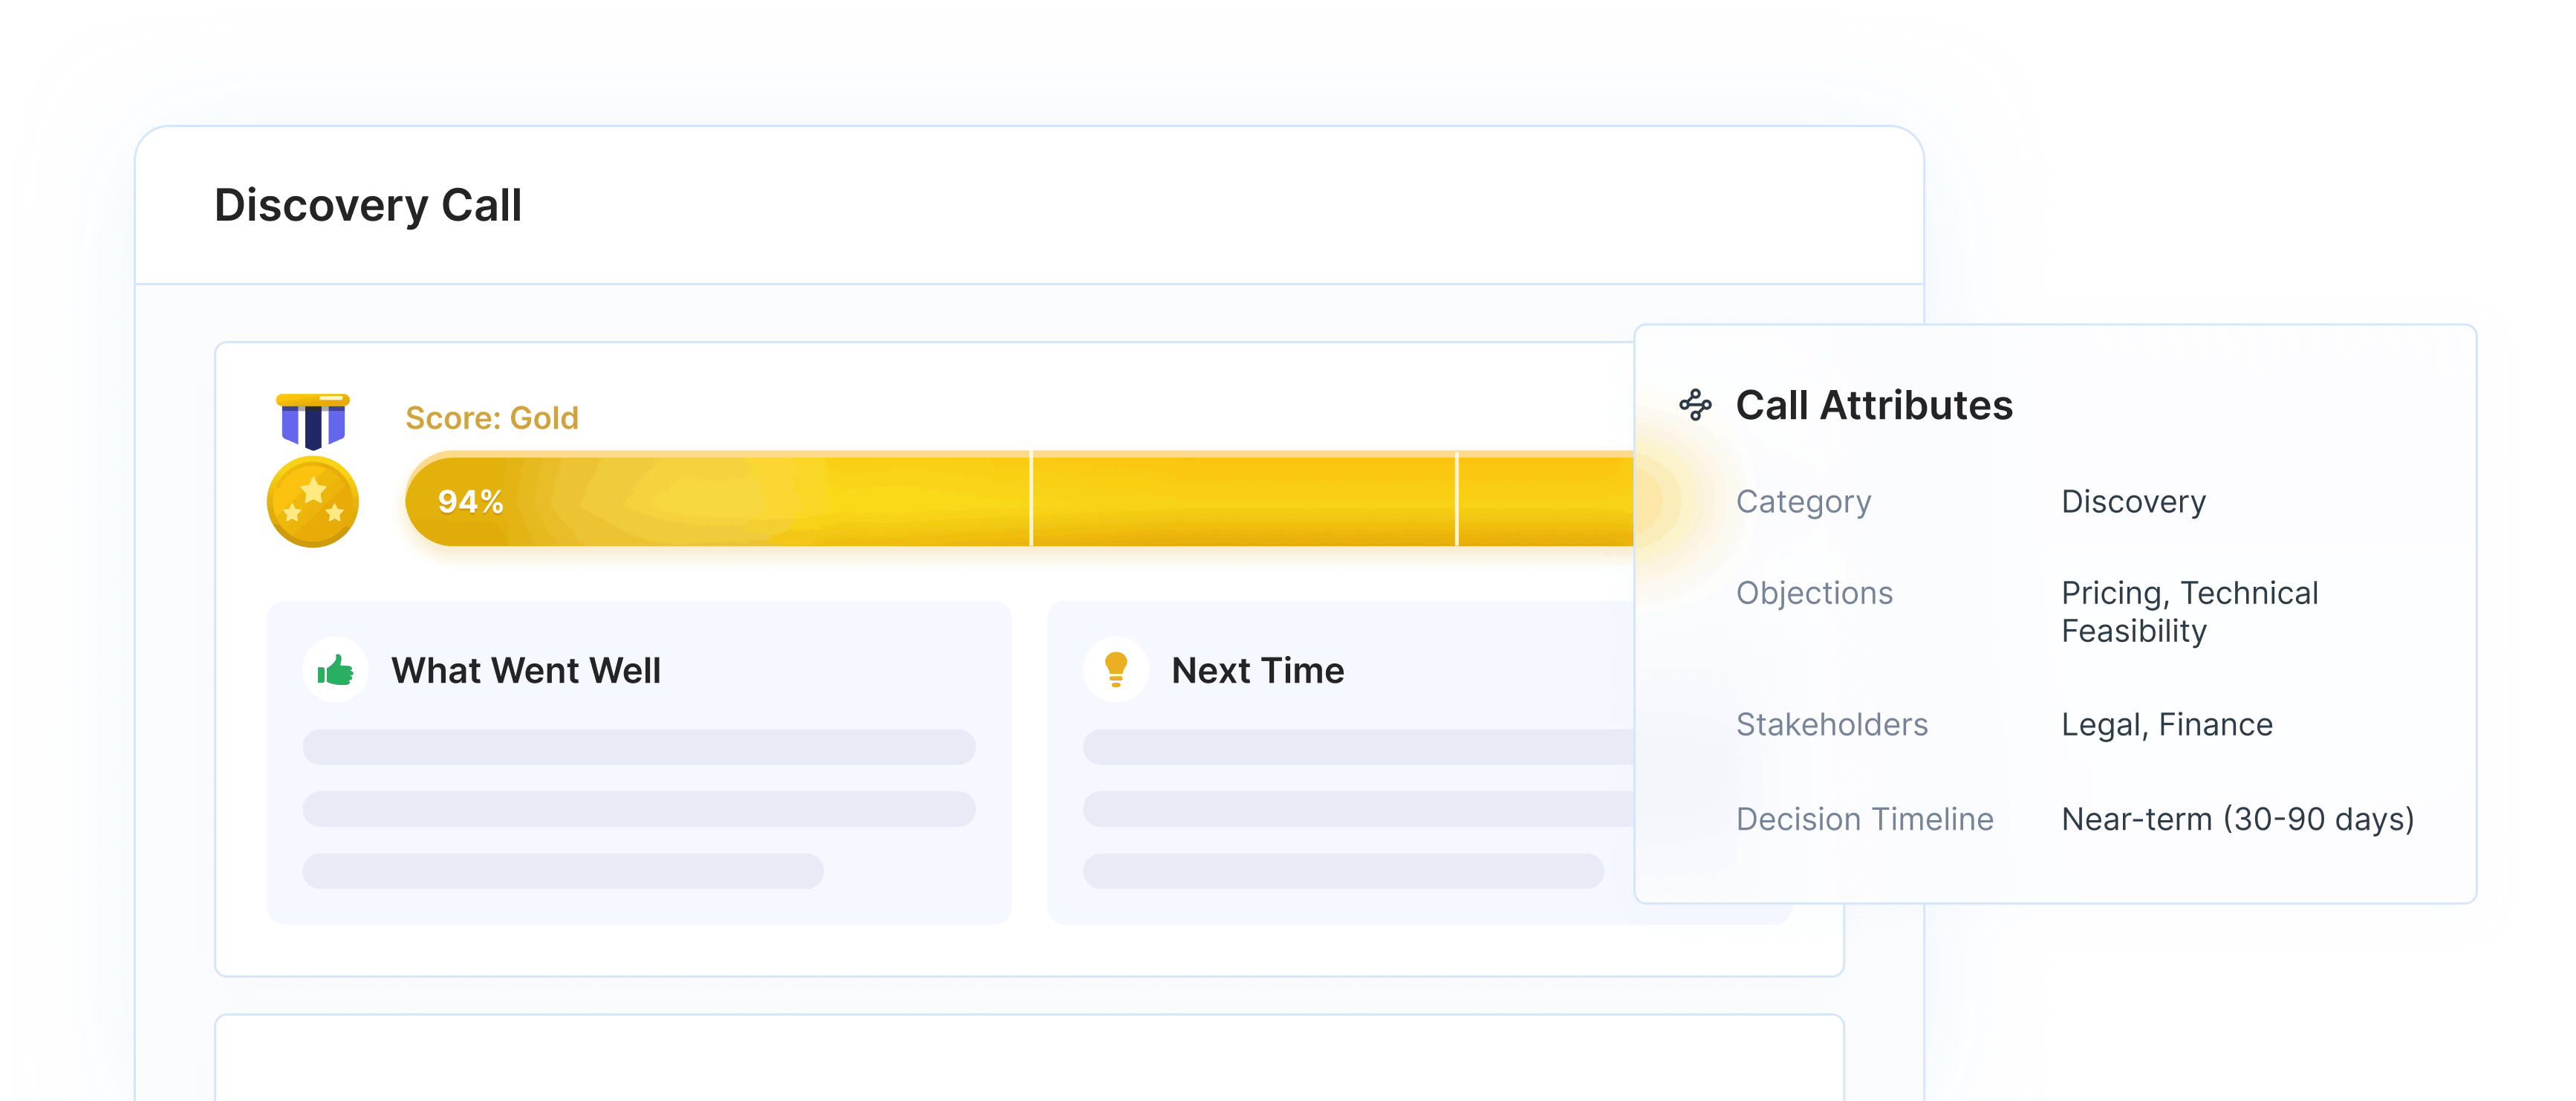Click the Call Attributes nodes icon
Image resolution: width=2576 pixels, height=1101 pixels.
pos(1695,405)
